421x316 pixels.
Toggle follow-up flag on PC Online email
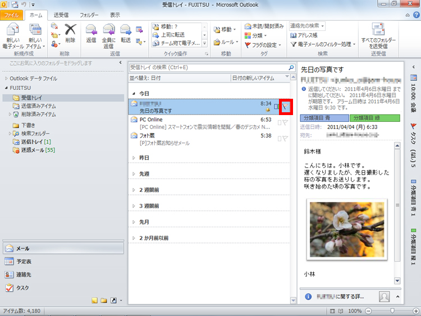coord(285,122)
